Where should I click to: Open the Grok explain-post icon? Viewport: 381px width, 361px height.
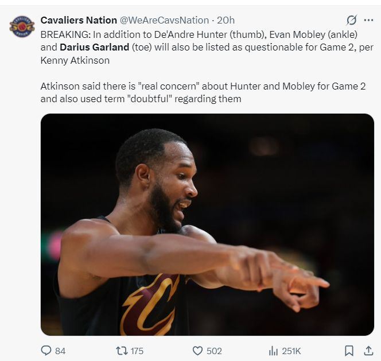(352, 20)
